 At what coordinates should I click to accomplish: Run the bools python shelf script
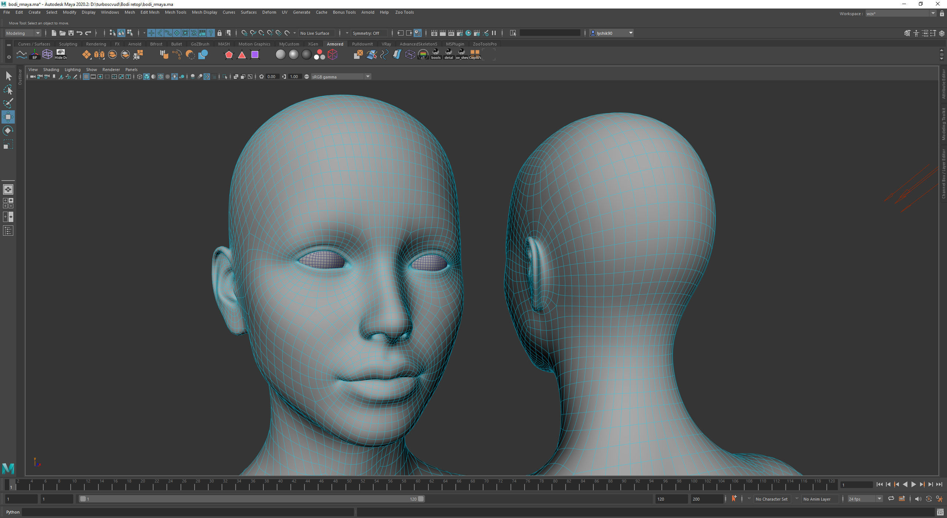coord(436,54)
